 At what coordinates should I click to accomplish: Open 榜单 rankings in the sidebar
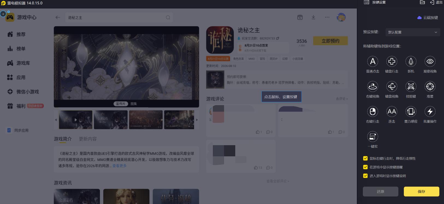[16, 49]
